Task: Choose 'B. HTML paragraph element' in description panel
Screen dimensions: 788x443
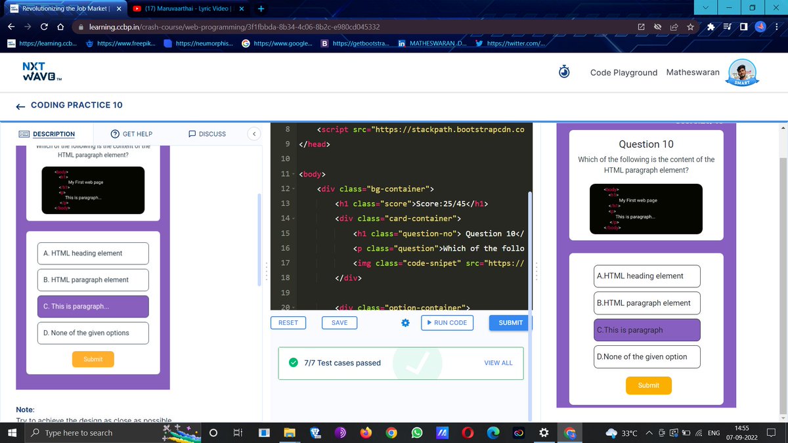Action: (93, 280)
